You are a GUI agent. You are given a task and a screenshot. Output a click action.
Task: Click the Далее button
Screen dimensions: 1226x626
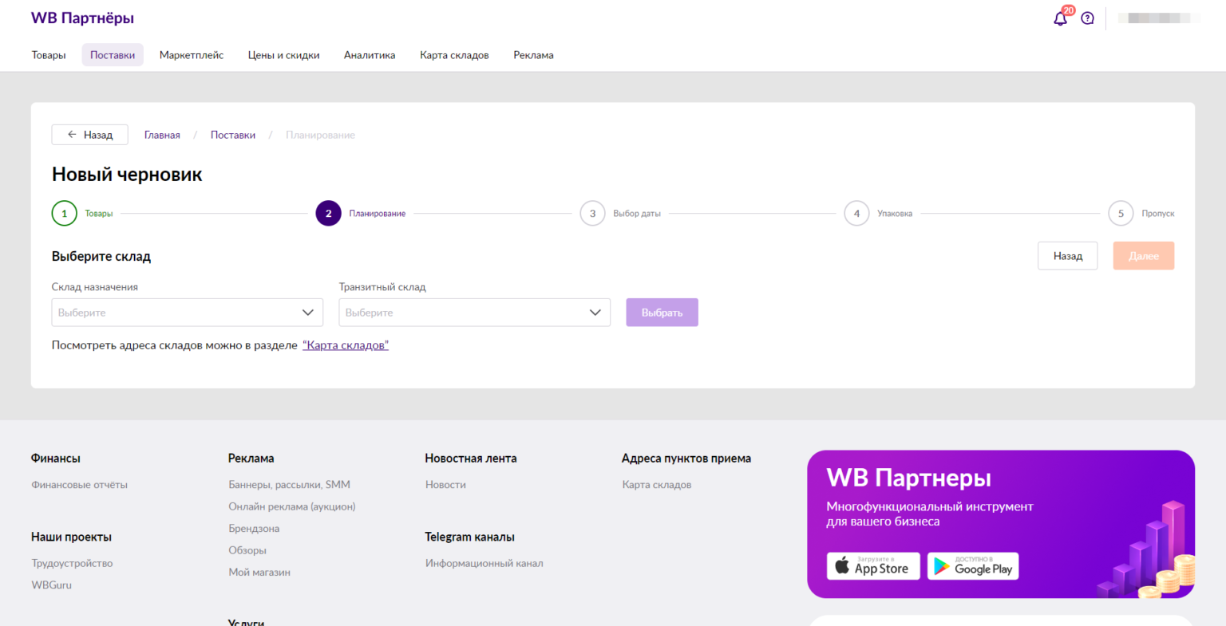click(1144, 256)
